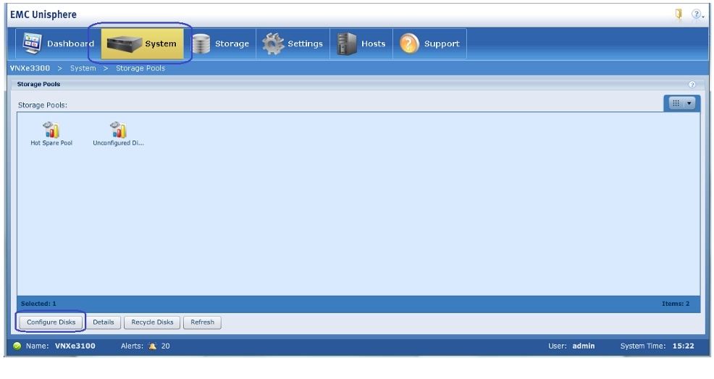Click the Unconfigured Di... label
The height and width of the screenshot is (379, 714).
pyautogui.click(x=118, y=143)
